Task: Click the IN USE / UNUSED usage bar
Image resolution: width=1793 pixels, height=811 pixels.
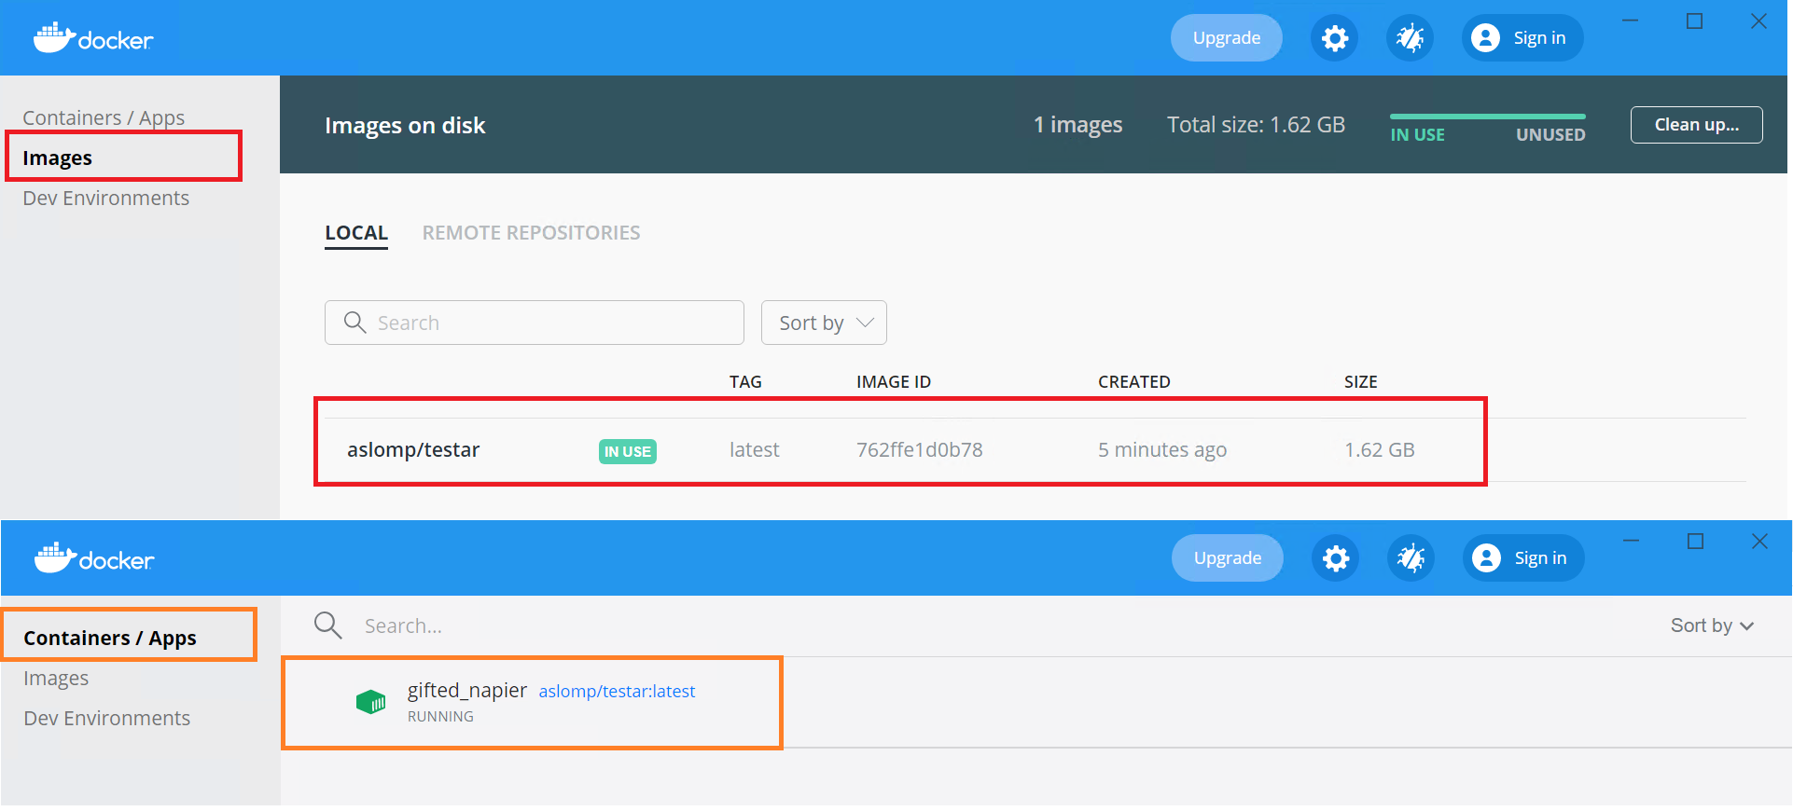Action: click(x=1487, y=117)
